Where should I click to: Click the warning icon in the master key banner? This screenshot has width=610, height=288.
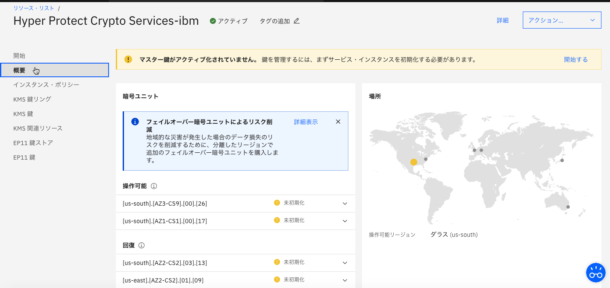[128, 59]
